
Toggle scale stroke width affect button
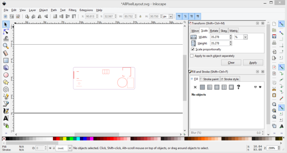pyautogui.click(x=179, y=16)
